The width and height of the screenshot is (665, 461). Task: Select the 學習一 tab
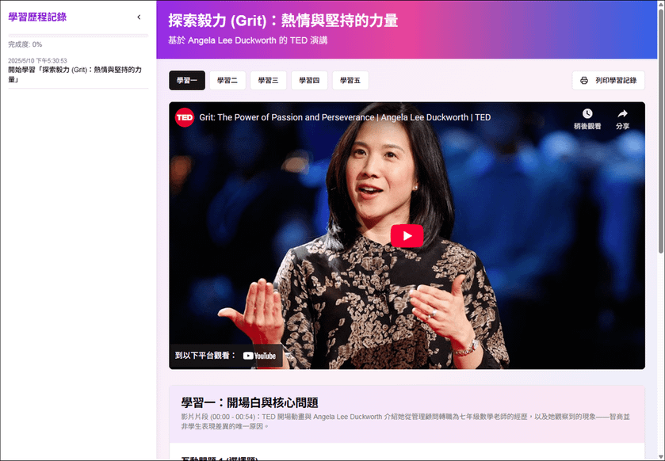[187, 81]
